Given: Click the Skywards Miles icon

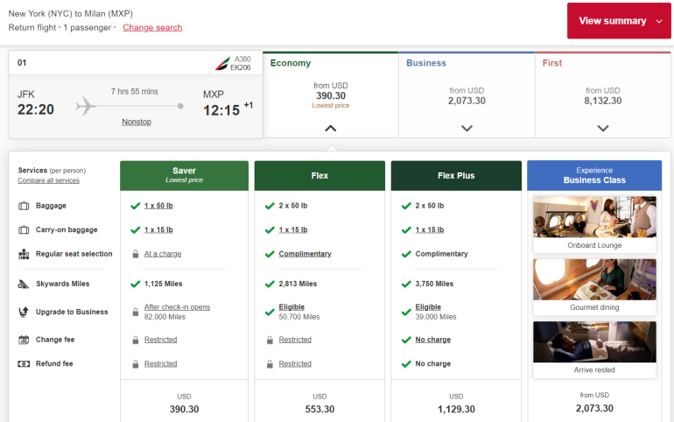Looking at the screenshot, I should (23, 285).
